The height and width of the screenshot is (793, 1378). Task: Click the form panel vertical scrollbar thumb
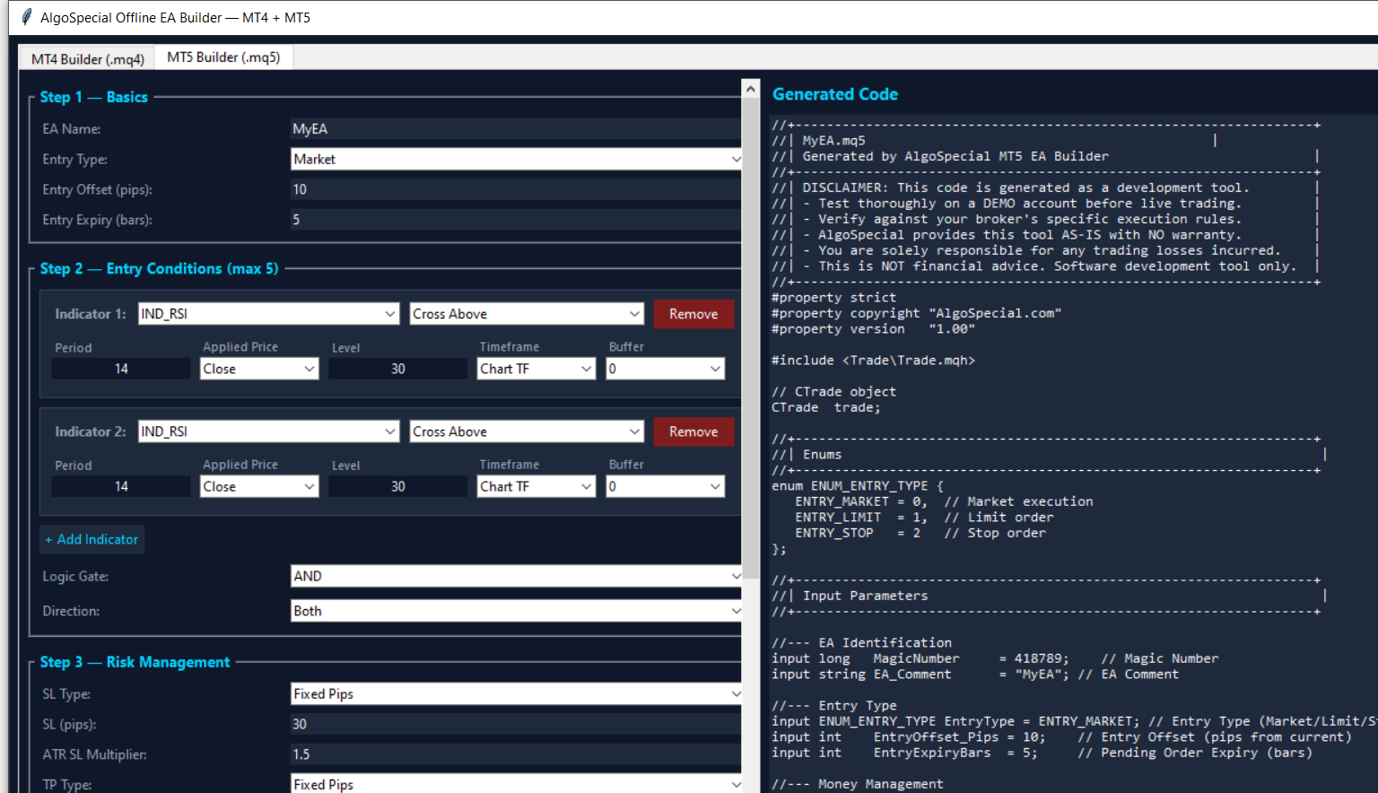click(751, 337)
